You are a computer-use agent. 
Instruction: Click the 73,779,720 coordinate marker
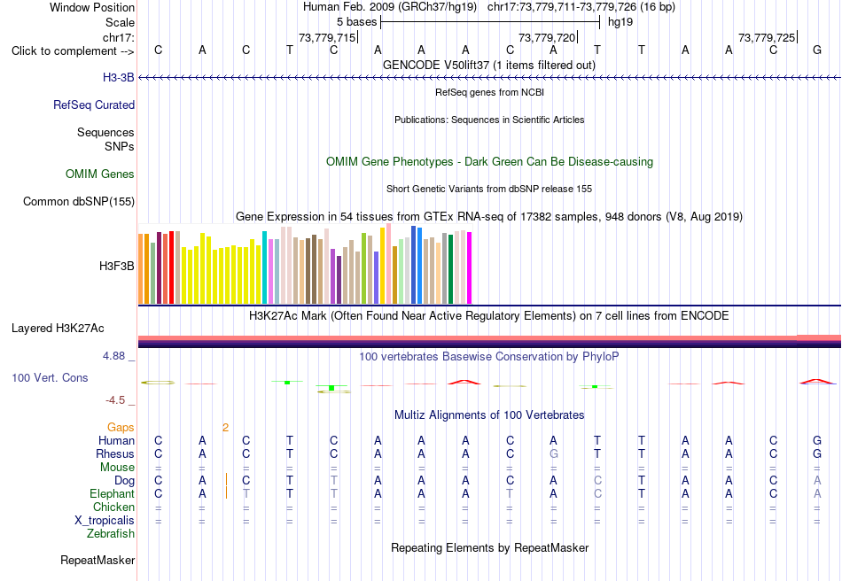pos(547,37)
